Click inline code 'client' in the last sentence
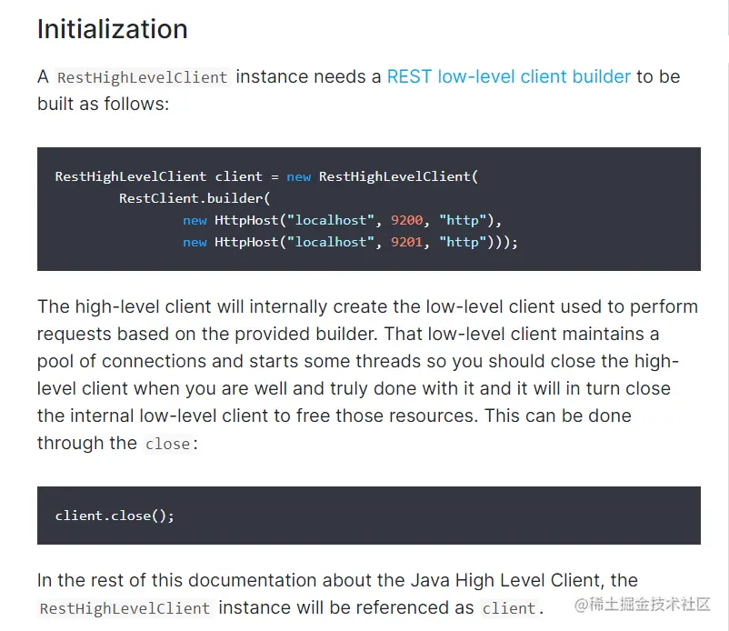 (509, 608)
